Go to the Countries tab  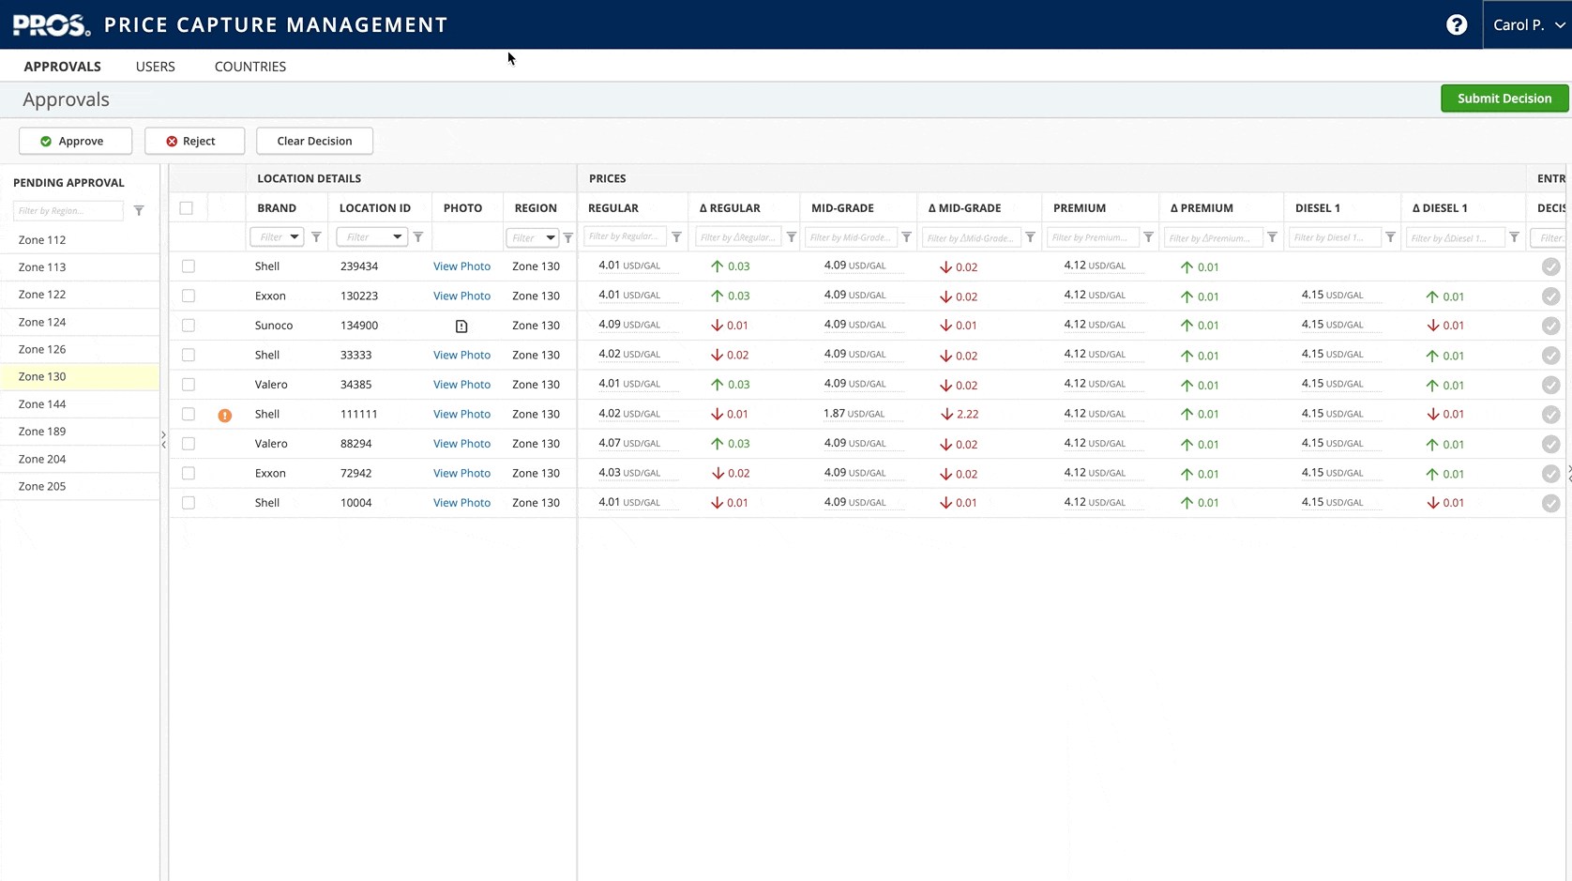coord(250,67)
